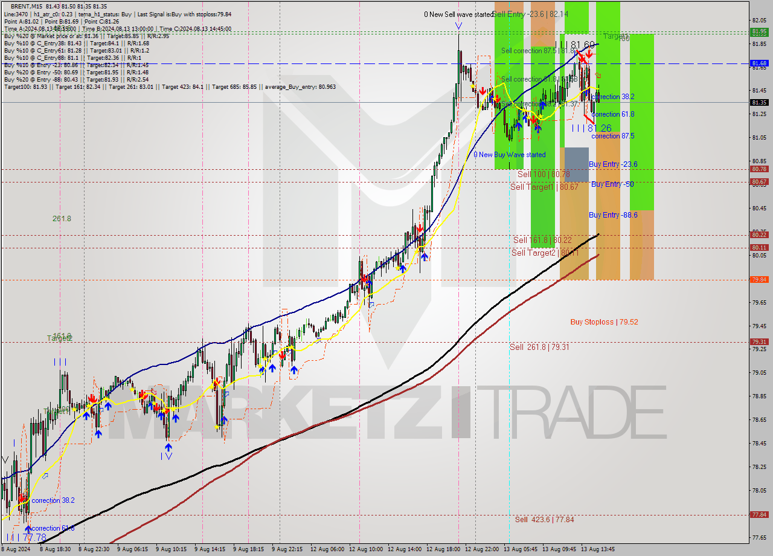773x556 pixels.
Task: Click the 'Sell 261.8 | 79.31' label
Action: coord(539,347)
